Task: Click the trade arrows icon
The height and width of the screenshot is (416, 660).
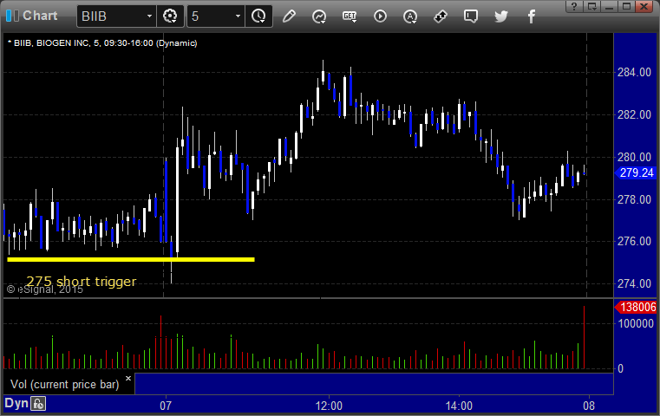Action: click(x=441, y=16)
